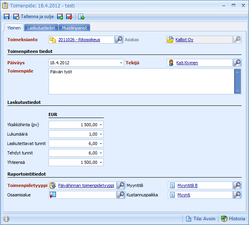249x225 pixels.
Task: Expand the Tehdyt tunnit value dropdown
Action: pyautogui.click(x=101, y=153)
